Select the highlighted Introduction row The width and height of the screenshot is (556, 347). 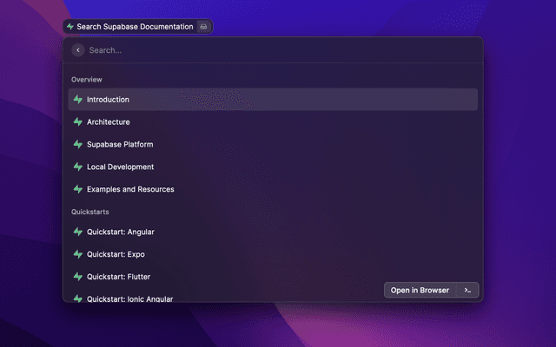click(x=273, y=100)
